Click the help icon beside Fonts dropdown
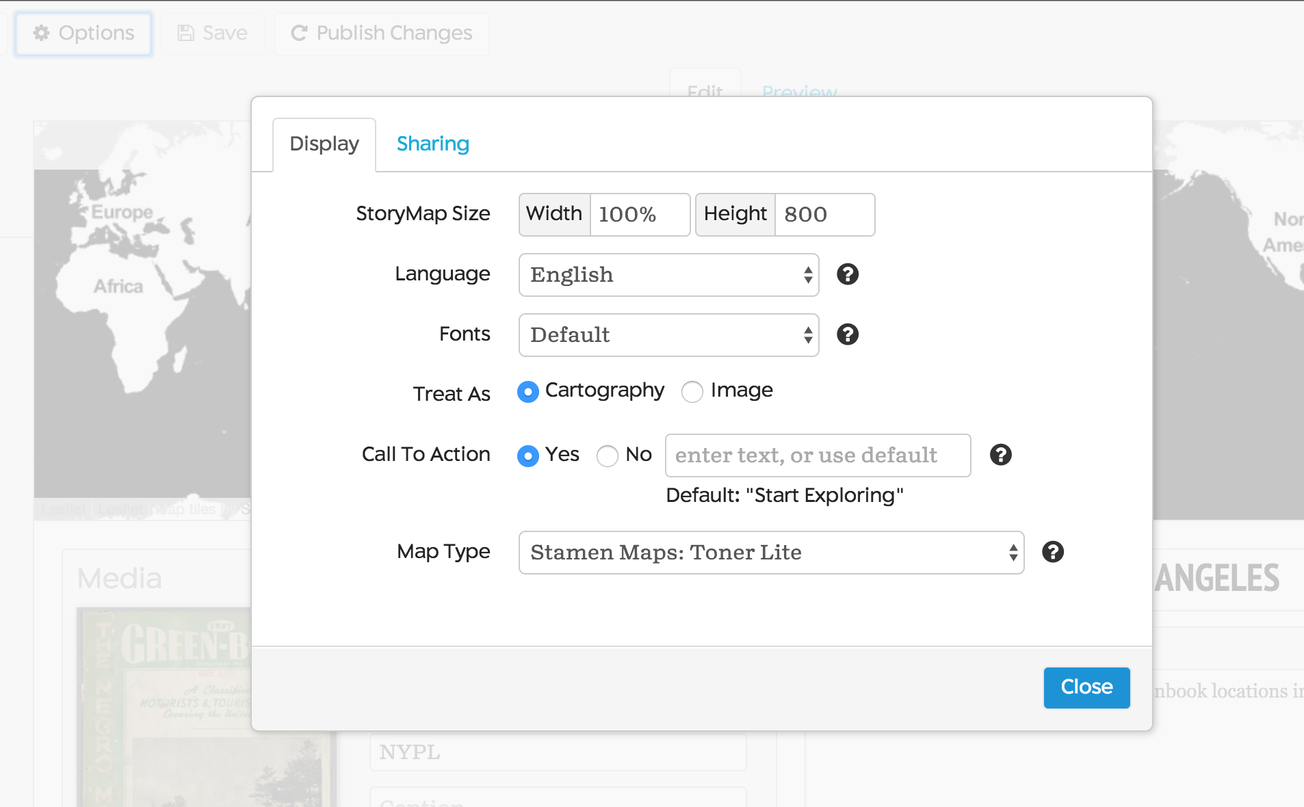Image resolution: width=1304 pixels, height=807 pixels. pyautogui.click(x=848, y=334)
